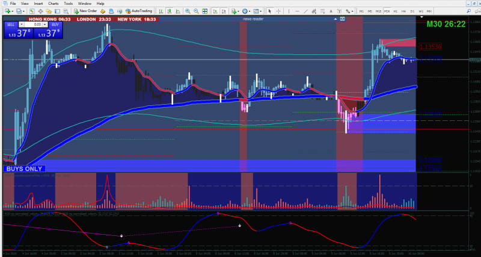Decrease lot volume with down arrow
This screenshot has height=257, width=481.
coord(21,24)
